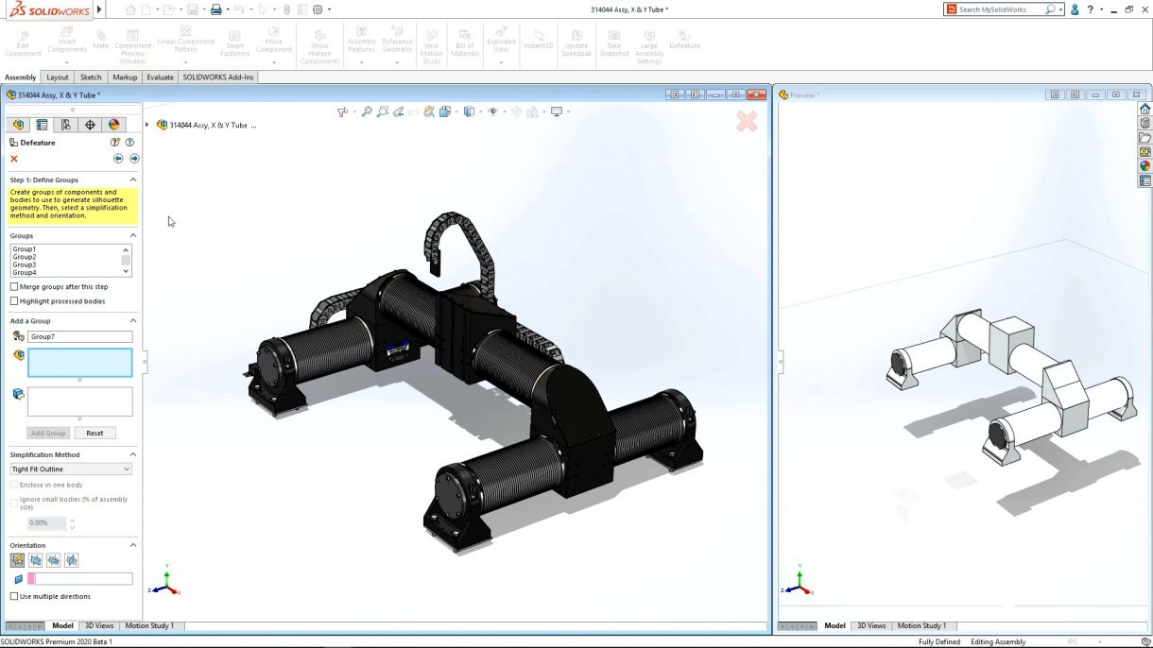Collapse the Simplification Method section
Image resolution: width=1153 pixels, height=648 pixels.
[133, 454]
